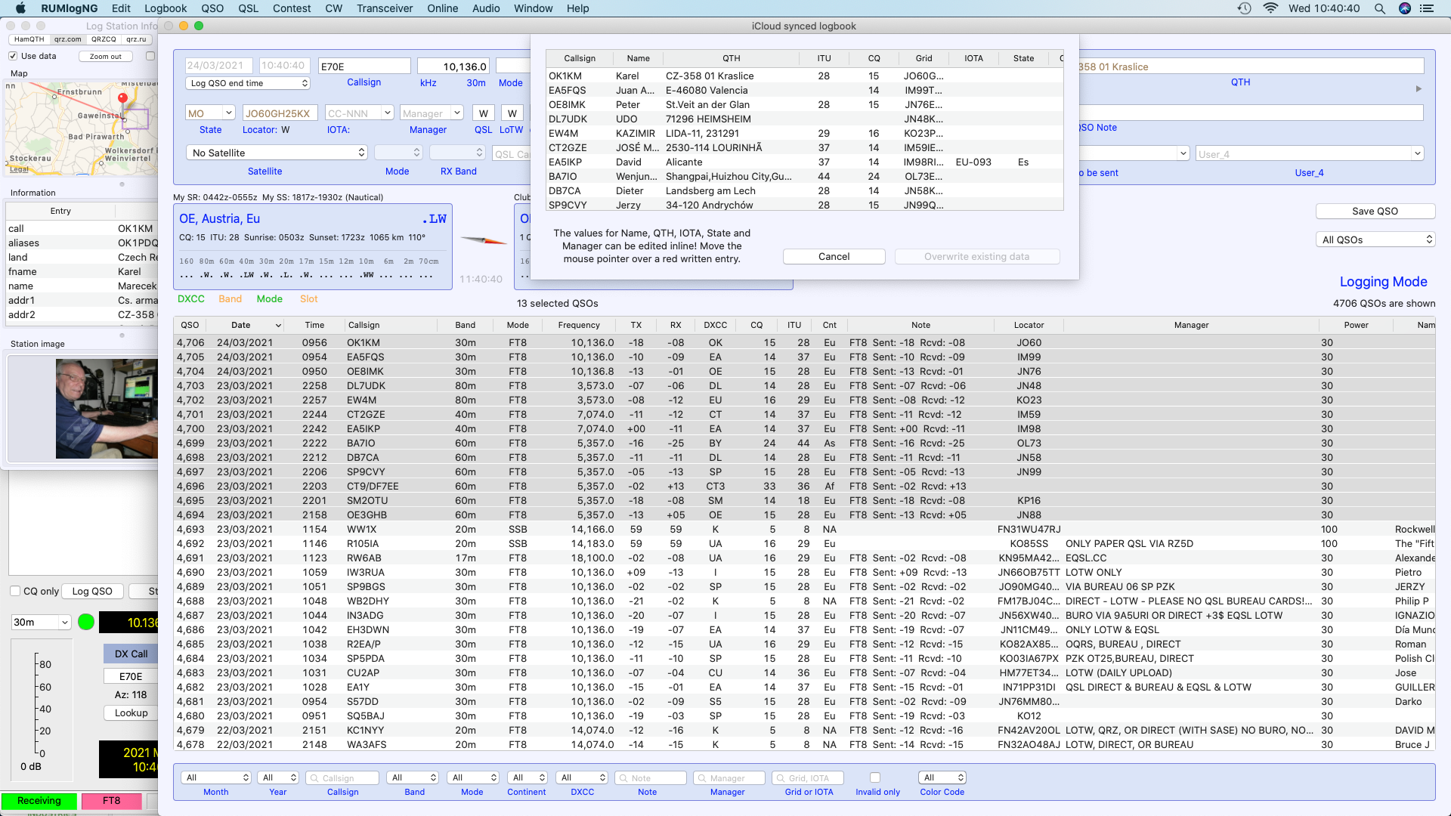The image size is (1451, 816).
Task: Sort log table by Frequency column
Action: pyautogui.click(x=579, y=326)
